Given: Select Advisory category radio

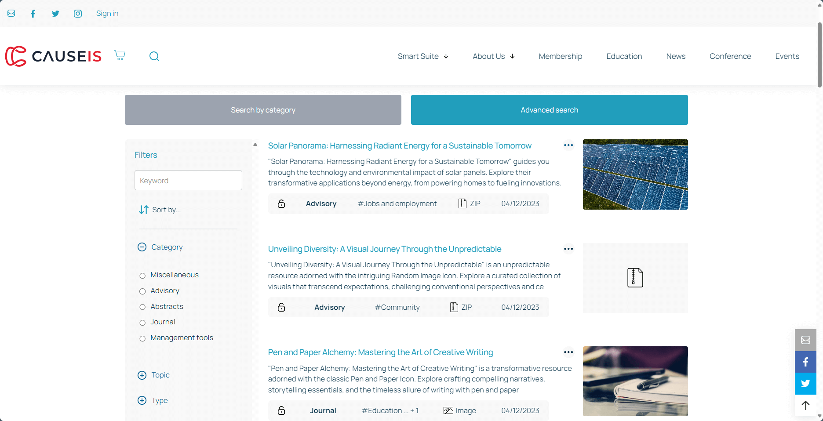Looking at the screenshot, I should point(142,291).
